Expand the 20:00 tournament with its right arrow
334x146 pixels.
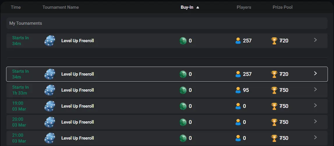pos(315,121)
